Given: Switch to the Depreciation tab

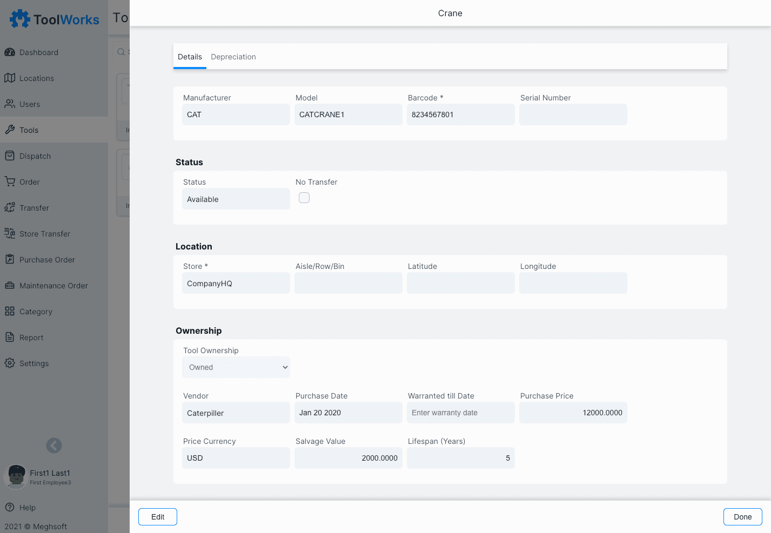Looking at the screenshot, I should (233, 57).
